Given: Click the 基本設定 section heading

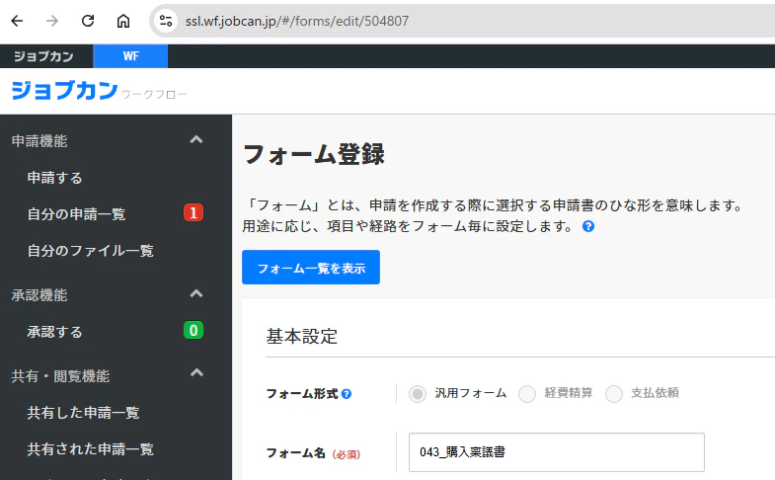Looking at the screenshot, I should tap(302, 337).
